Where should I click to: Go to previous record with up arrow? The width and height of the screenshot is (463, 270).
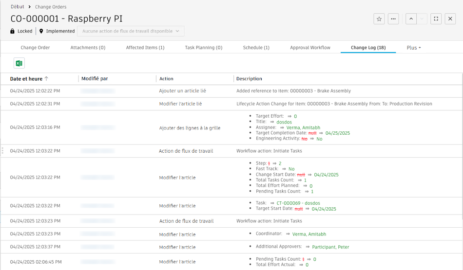coord(411,19)
